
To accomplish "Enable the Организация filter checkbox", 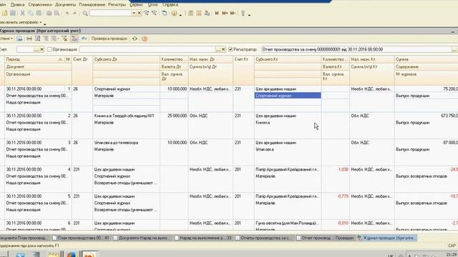I will point(49,49).
